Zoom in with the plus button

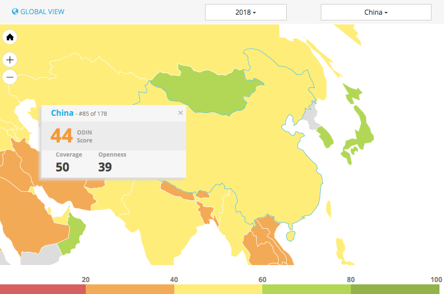pyautogui.click(x=10, y=60)
